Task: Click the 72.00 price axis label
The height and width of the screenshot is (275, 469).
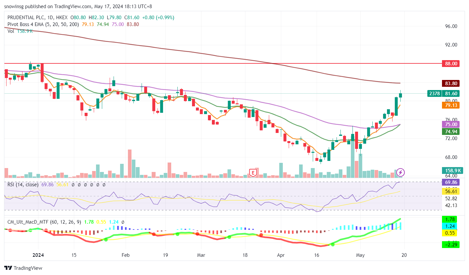Action: (x=451, y=138)
